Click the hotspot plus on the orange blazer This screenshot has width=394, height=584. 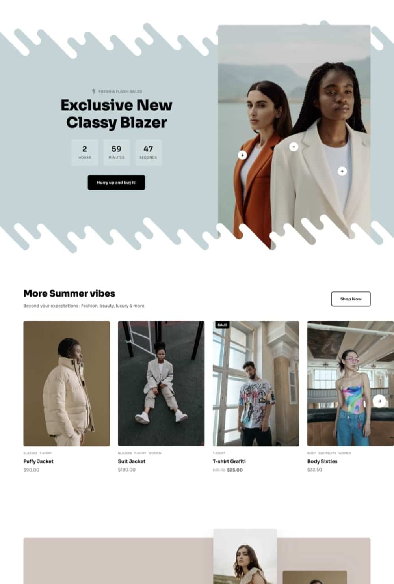(242, 155)
